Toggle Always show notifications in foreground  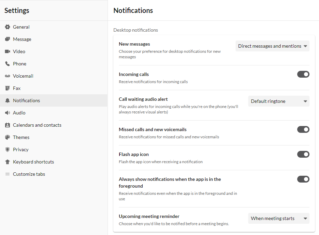[x=303, y=179]
